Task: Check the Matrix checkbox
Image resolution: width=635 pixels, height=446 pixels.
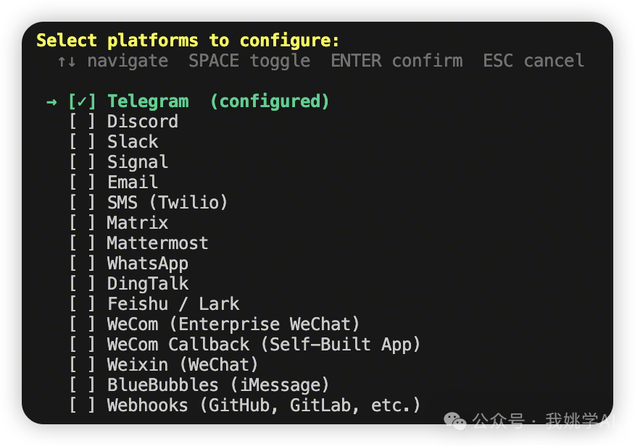Action: tap(82, 223)
